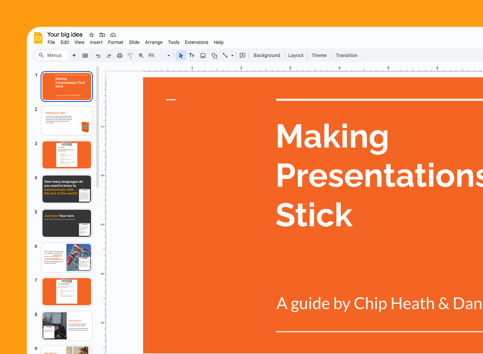Open the insert image tool

[203, 55]
